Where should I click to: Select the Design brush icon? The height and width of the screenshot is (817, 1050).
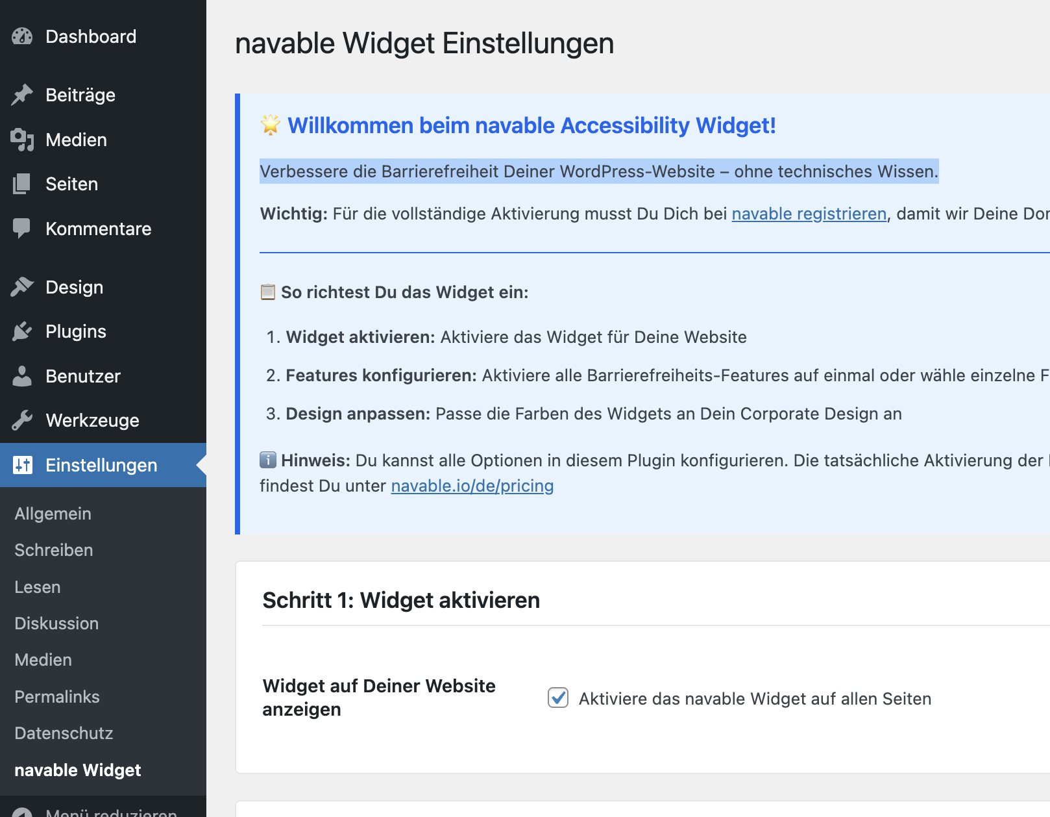[21, 286]
